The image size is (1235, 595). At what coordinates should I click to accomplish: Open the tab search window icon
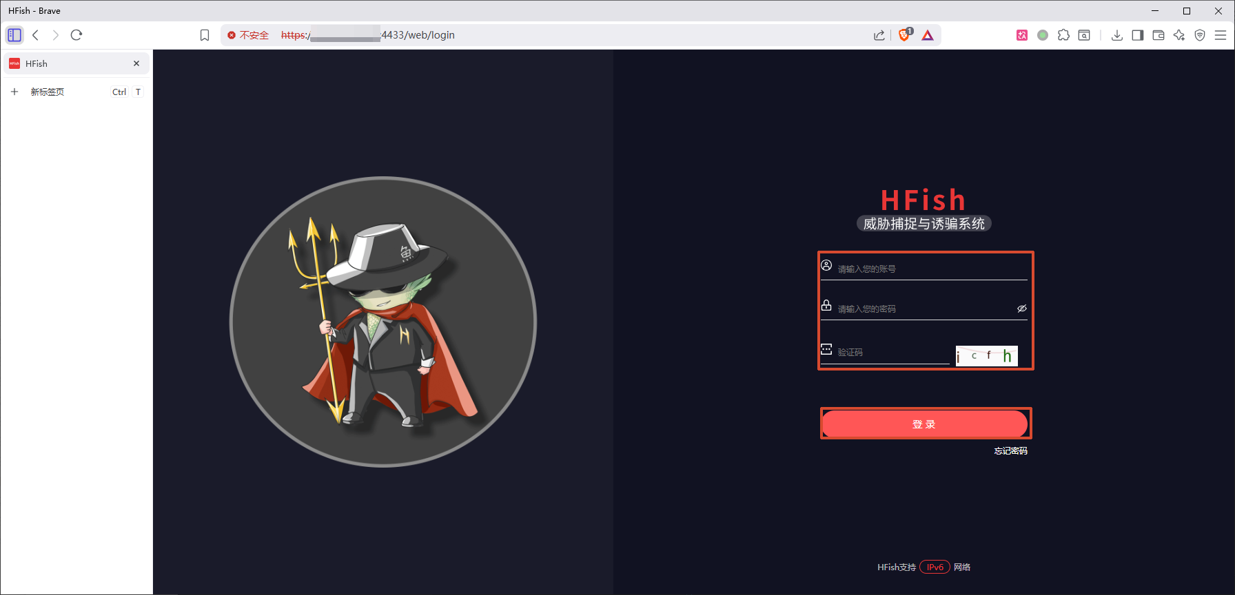click(x=1084, y=35)
